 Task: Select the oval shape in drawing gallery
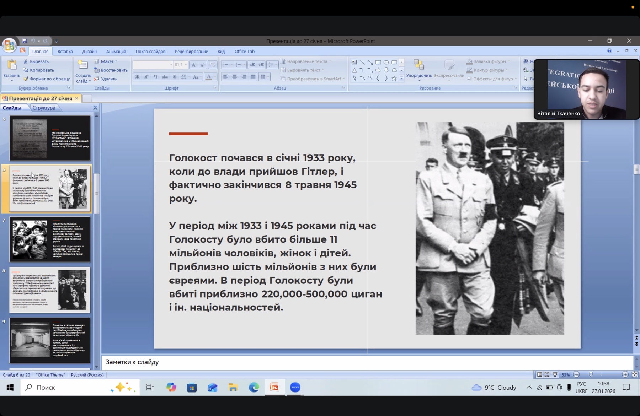(386, 62)
